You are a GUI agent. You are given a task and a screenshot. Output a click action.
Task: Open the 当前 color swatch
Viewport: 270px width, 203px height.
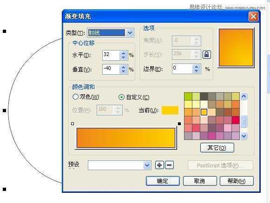tap(170, 110)
